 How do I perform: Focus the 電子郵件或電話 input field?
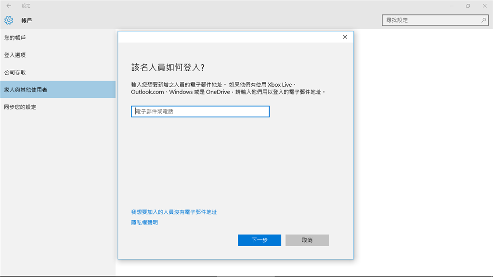[x=200, y=111]
